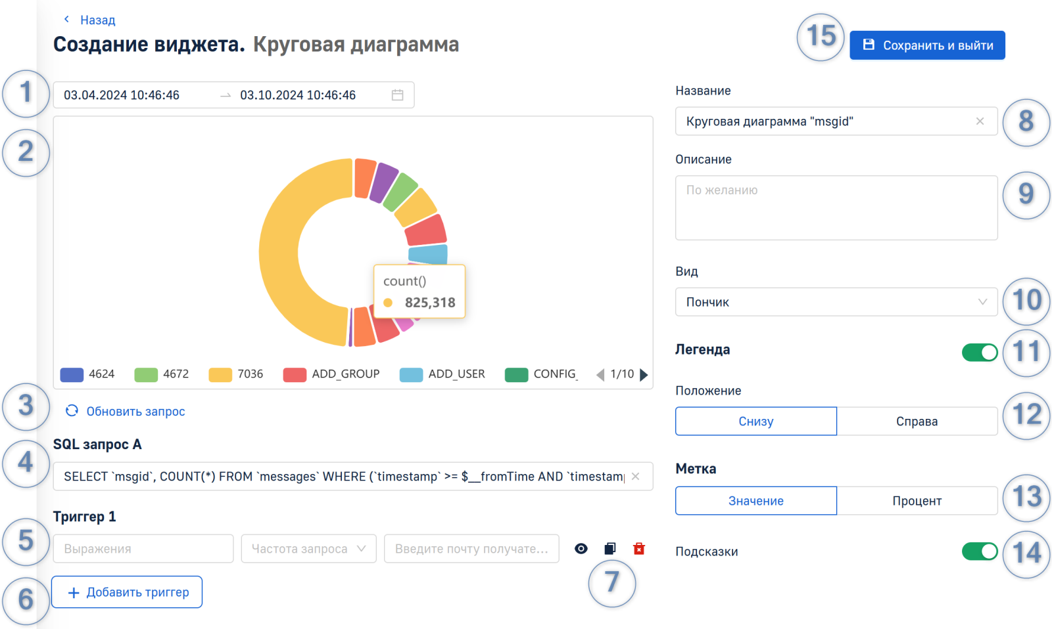Select Справа legend position
Image resolution: width=1052 pixels, height=629 pixels.
[x=917, y=422]
